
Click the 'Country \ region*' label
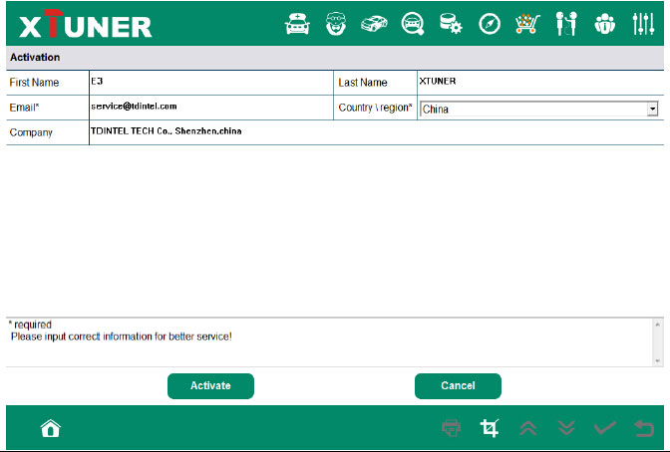coord(375,108)
